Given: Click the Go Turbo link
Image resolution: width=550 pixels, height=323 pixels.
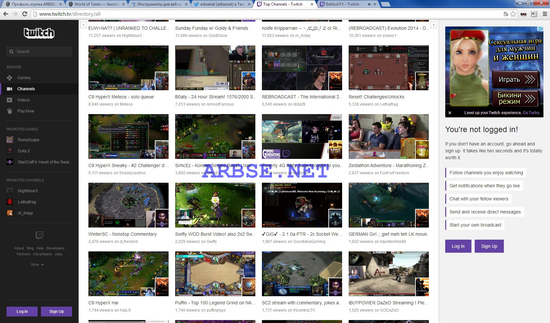Looking at the screenshot, I should coord(531,113).
